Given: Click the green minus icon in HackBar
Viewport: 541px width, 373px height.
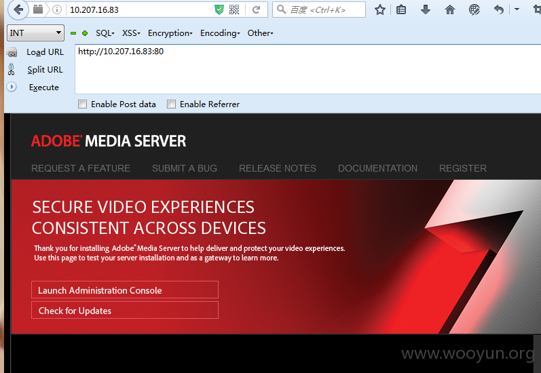Looking at the screenshot, I should click(73, 33).
